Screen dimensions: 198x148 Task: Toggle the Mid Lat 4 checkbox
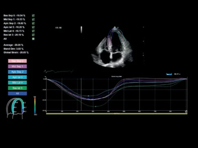tap(33, 31)
